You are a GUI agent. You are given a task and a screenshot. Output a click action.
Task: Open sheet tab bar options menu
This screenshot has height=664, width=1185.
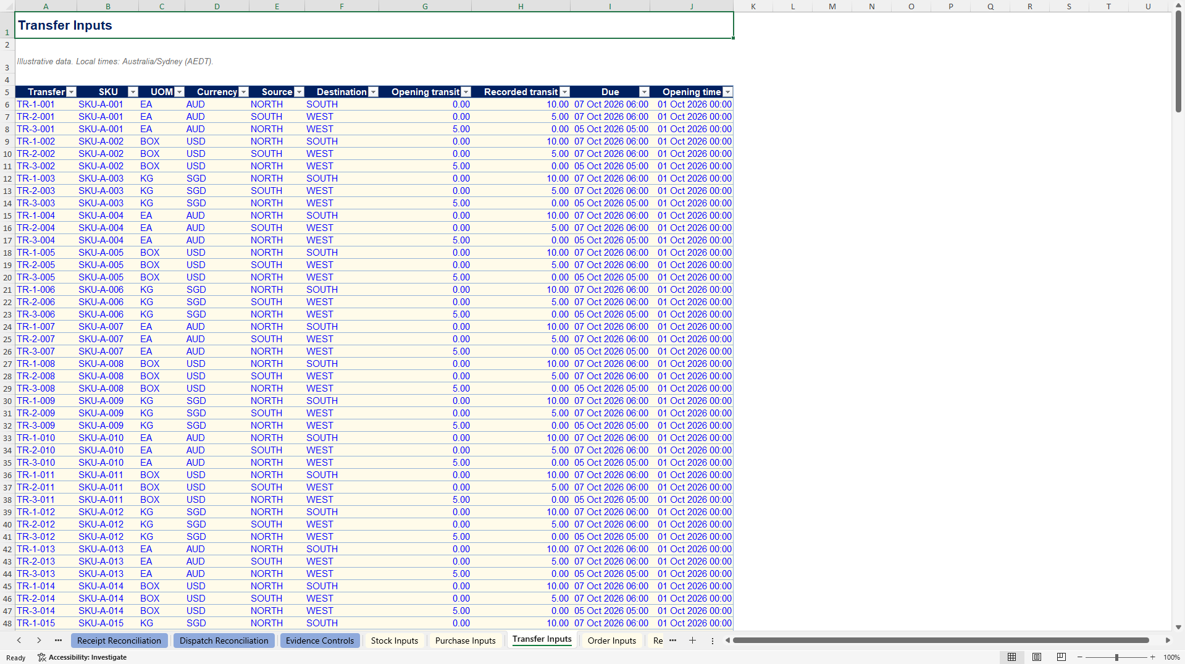coord(712,641)
